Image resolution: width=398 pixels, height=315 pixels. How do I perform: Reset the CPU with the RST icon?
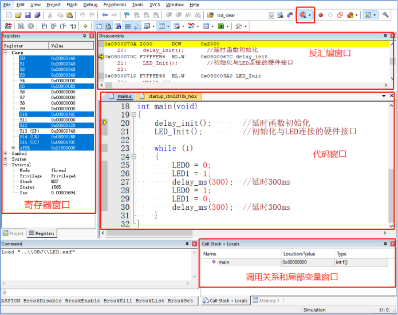(9, 26)
